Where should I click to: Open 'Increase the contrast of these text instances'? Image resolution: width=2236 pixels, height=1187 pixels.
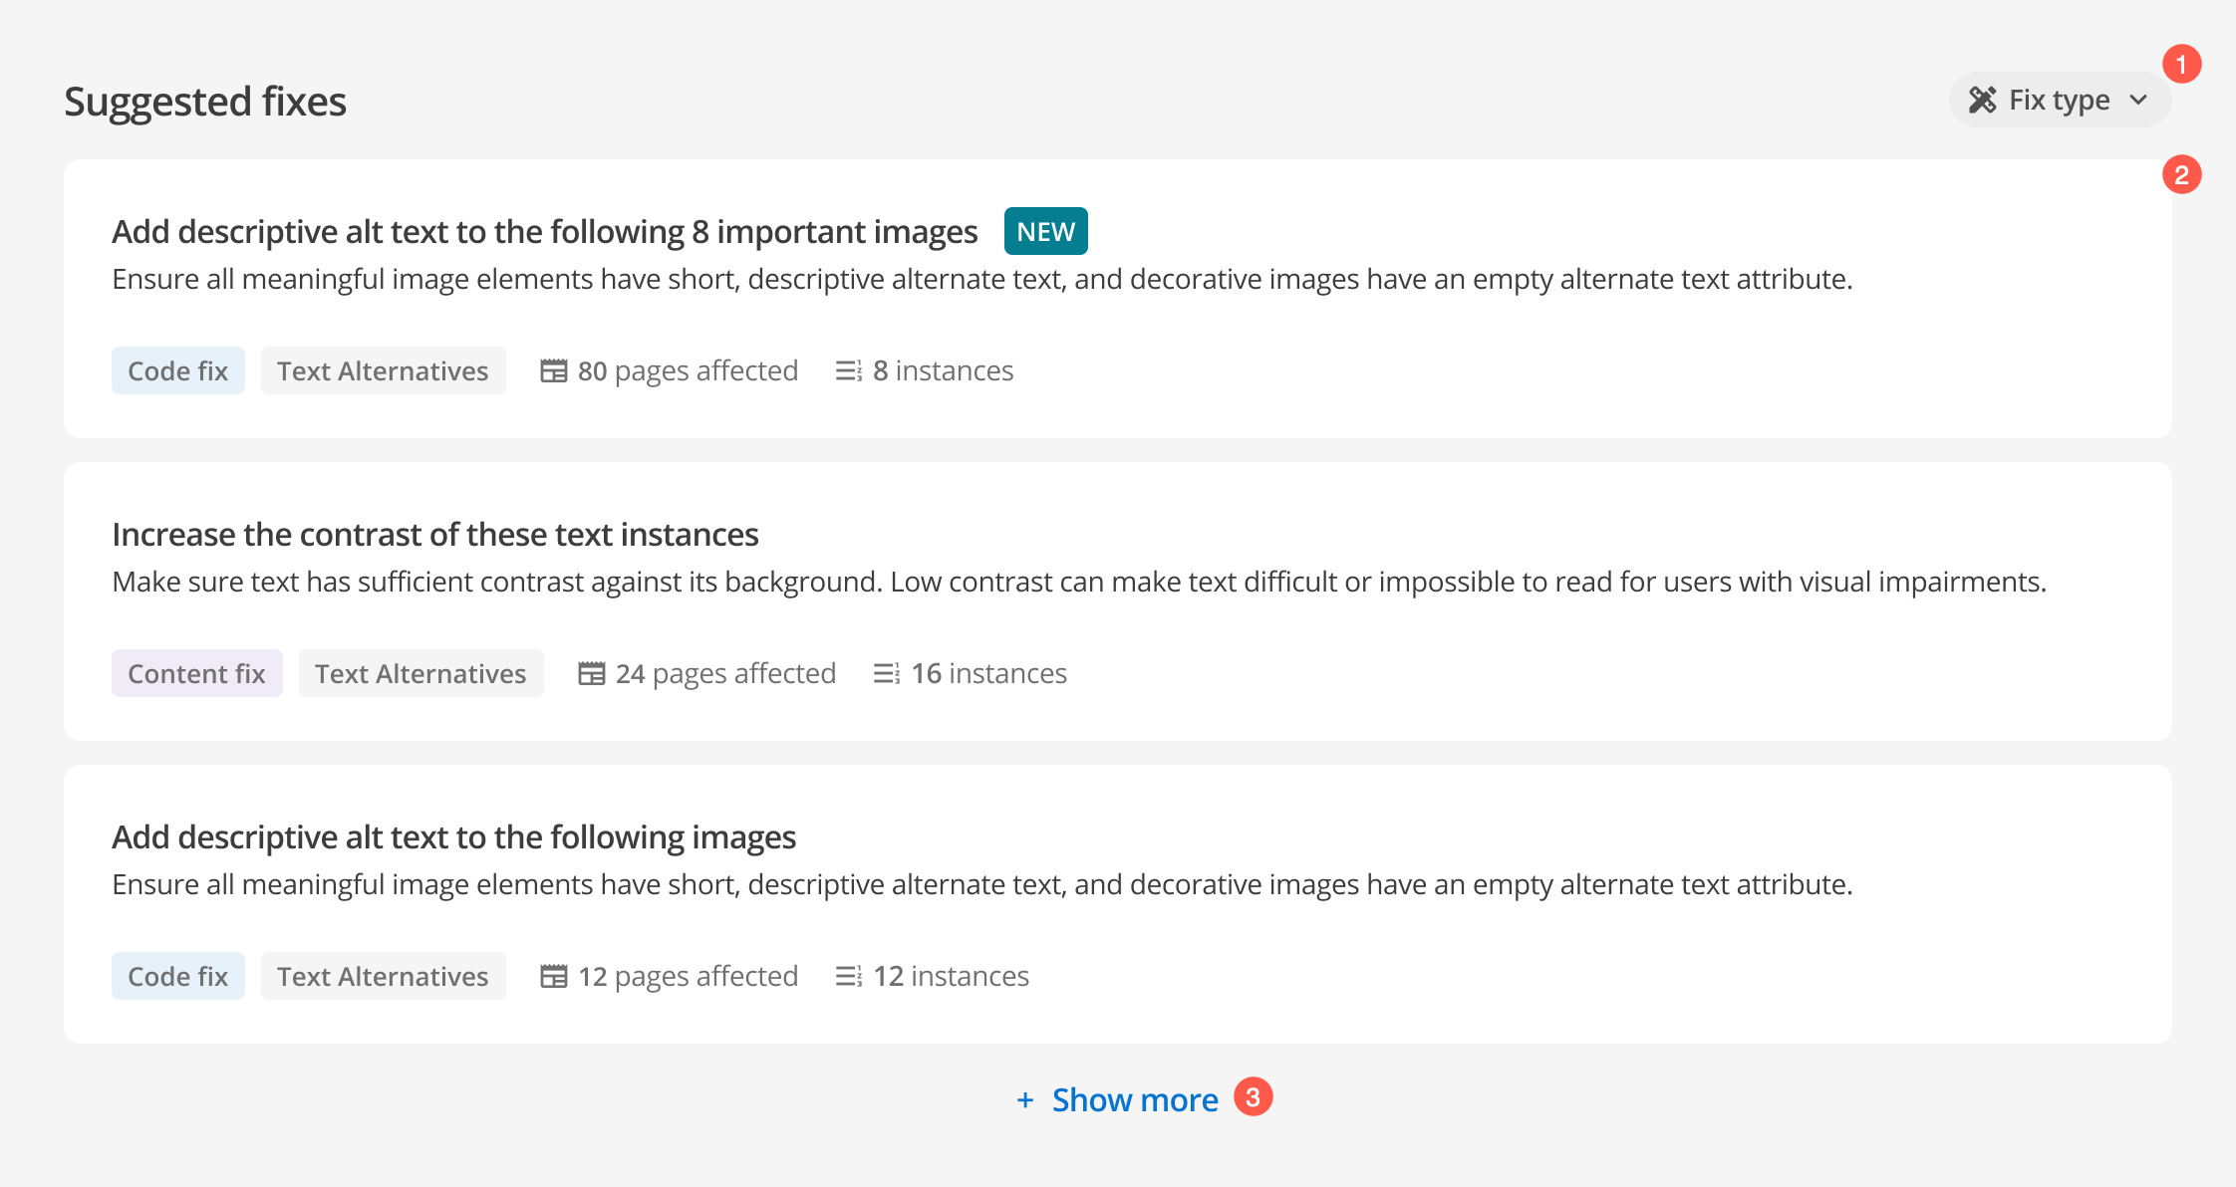click(x=435, y=534)
